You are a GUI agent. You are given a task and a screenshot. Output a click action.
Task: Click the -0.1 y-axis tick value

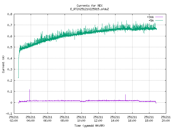[x=9, y=114]
